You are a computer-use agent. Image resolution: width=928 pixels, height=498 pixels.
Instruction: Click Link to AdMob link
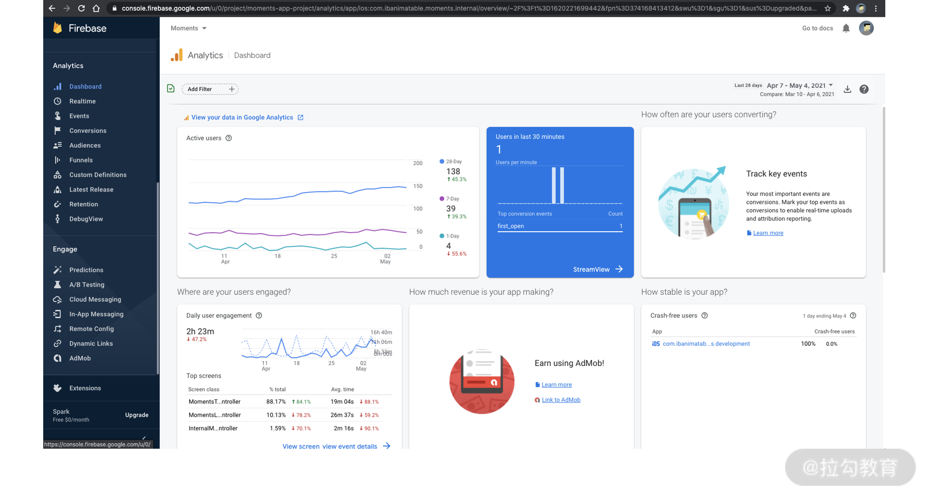[561, 400]
